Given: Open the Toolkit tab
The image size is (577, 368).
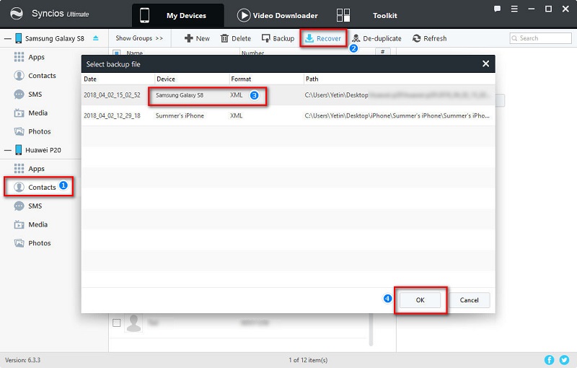Looking at the screenshot, I should point(367,15).
